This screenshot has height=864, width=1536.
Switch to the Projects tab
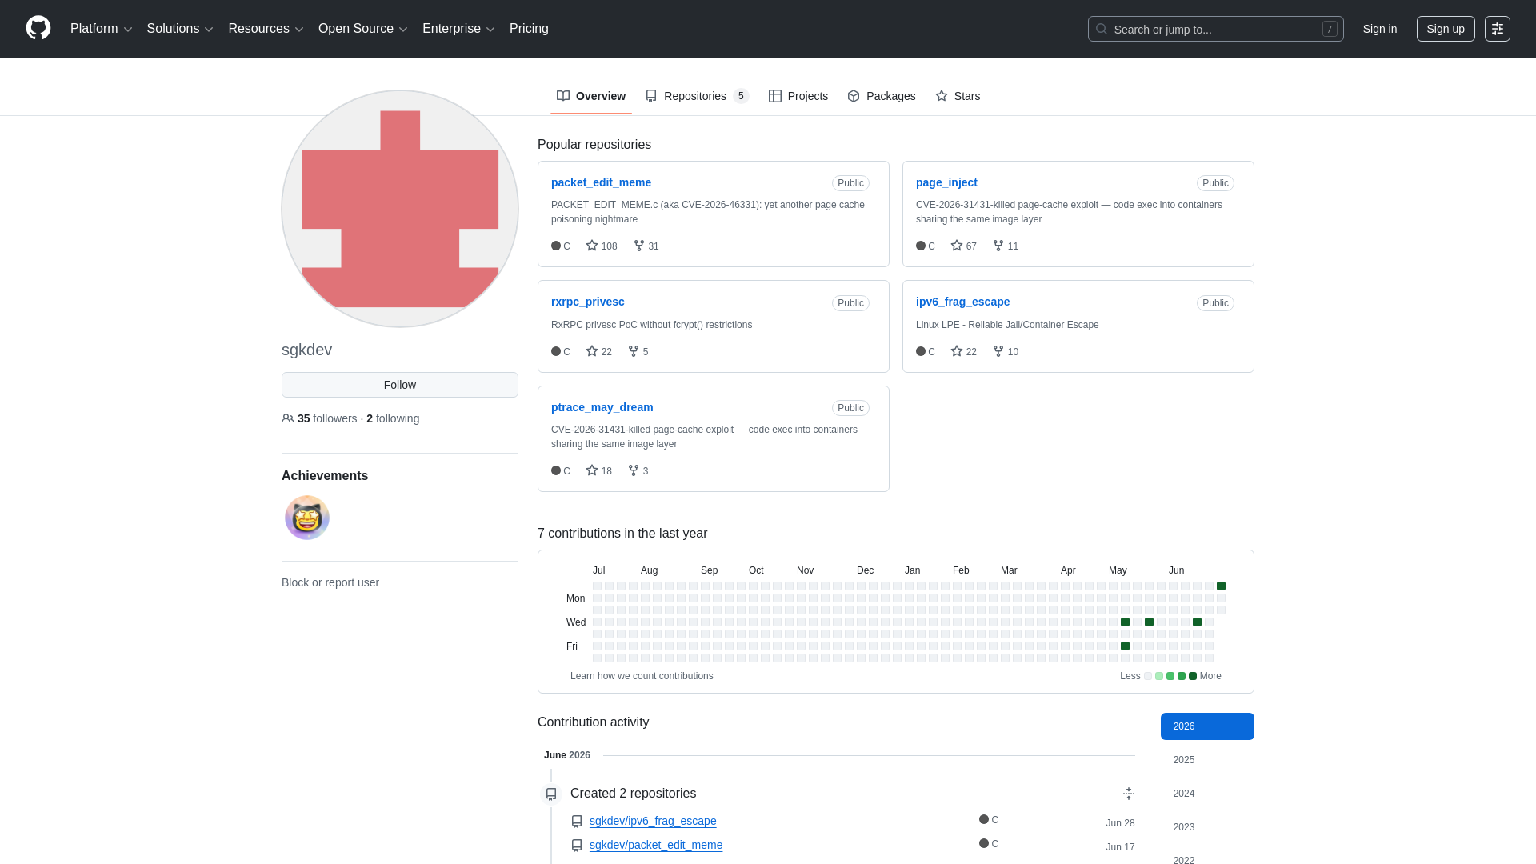coord(798,96)
